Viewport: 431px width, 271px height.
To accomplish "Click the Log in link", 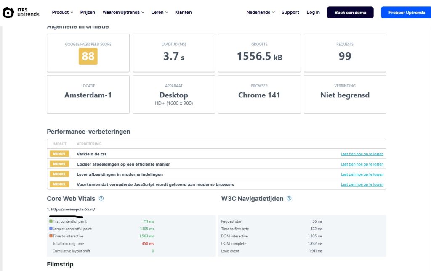I will 313,13.
